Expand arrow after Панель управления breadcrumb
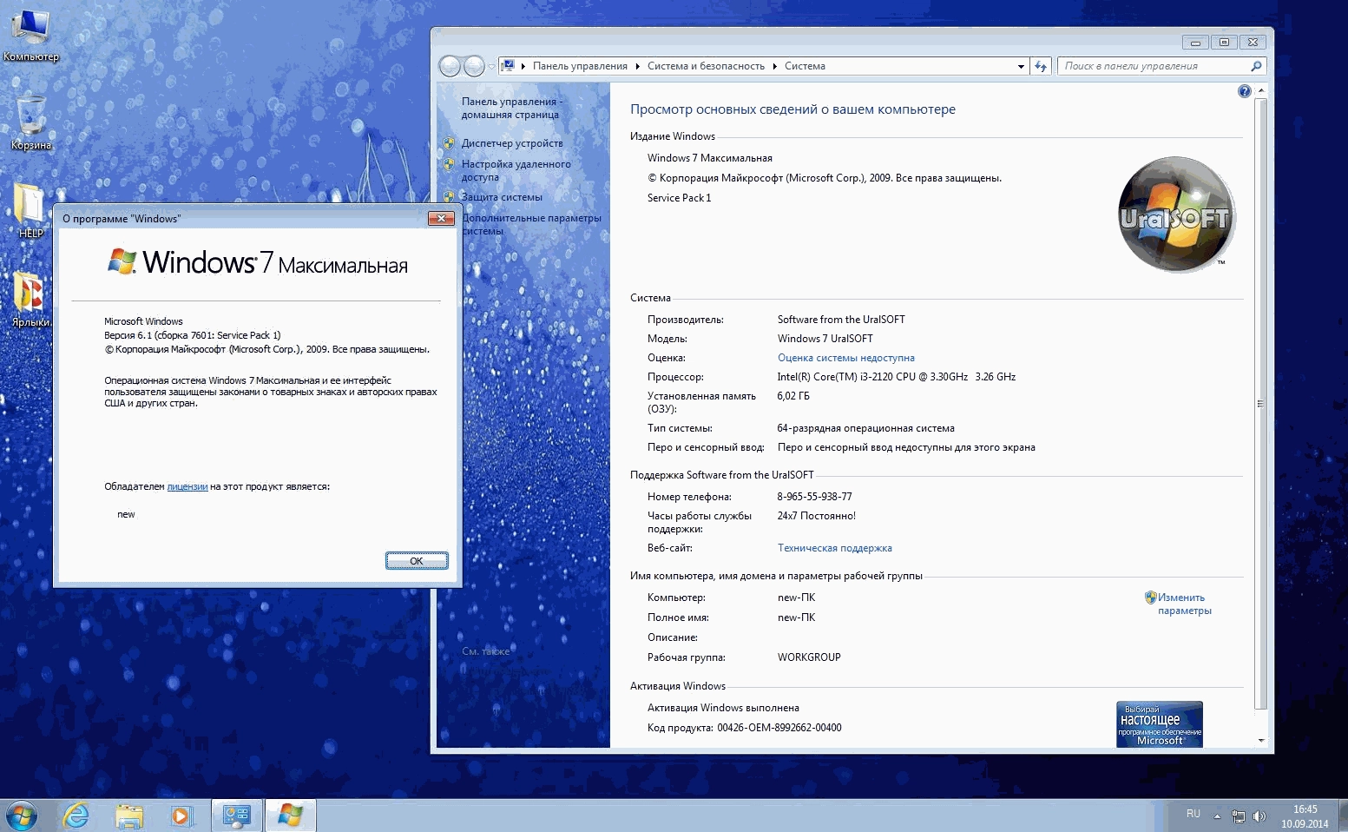The image size is (1348, 832). tap(638, 66)
